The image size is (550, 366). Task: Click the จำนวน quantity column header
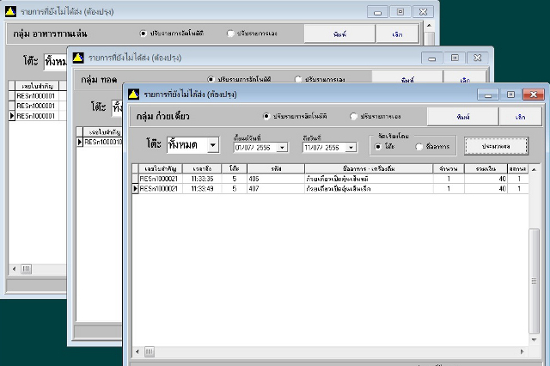click(449, 168)
